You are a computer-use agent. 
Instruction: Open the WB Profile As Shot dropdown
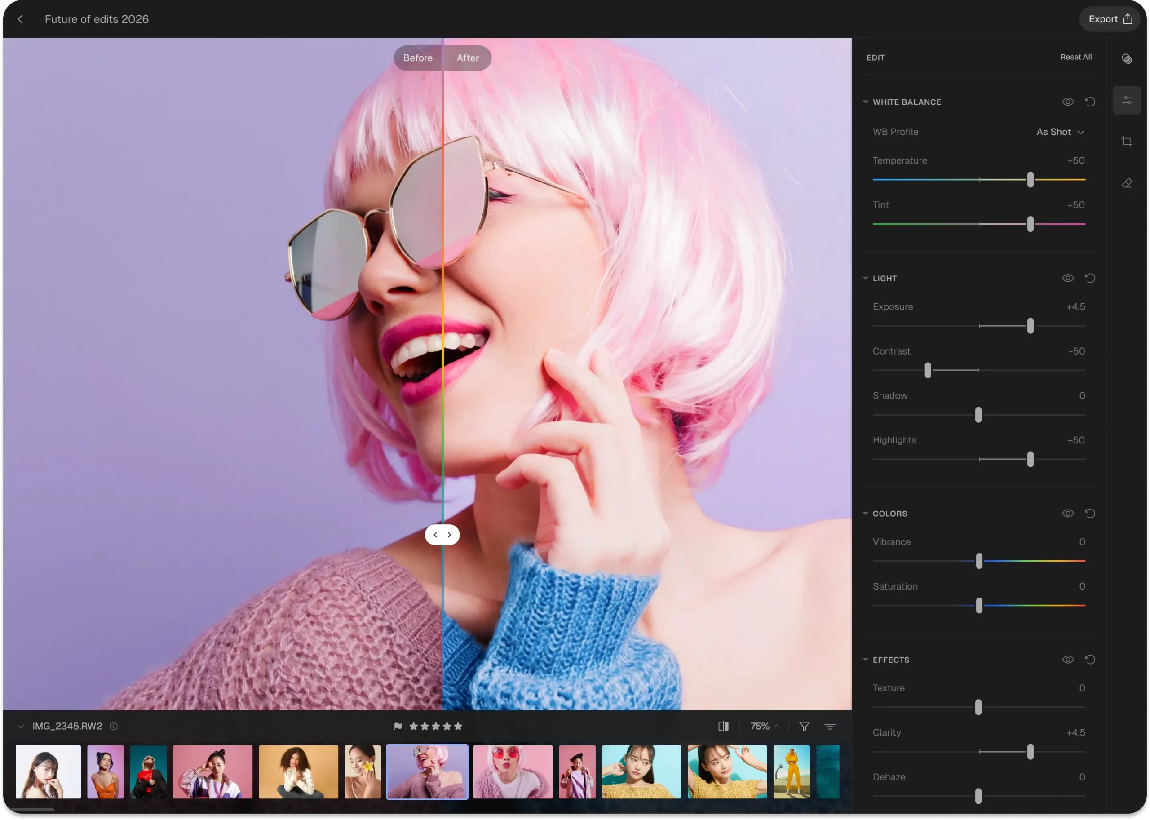[x=1060, y=132]
